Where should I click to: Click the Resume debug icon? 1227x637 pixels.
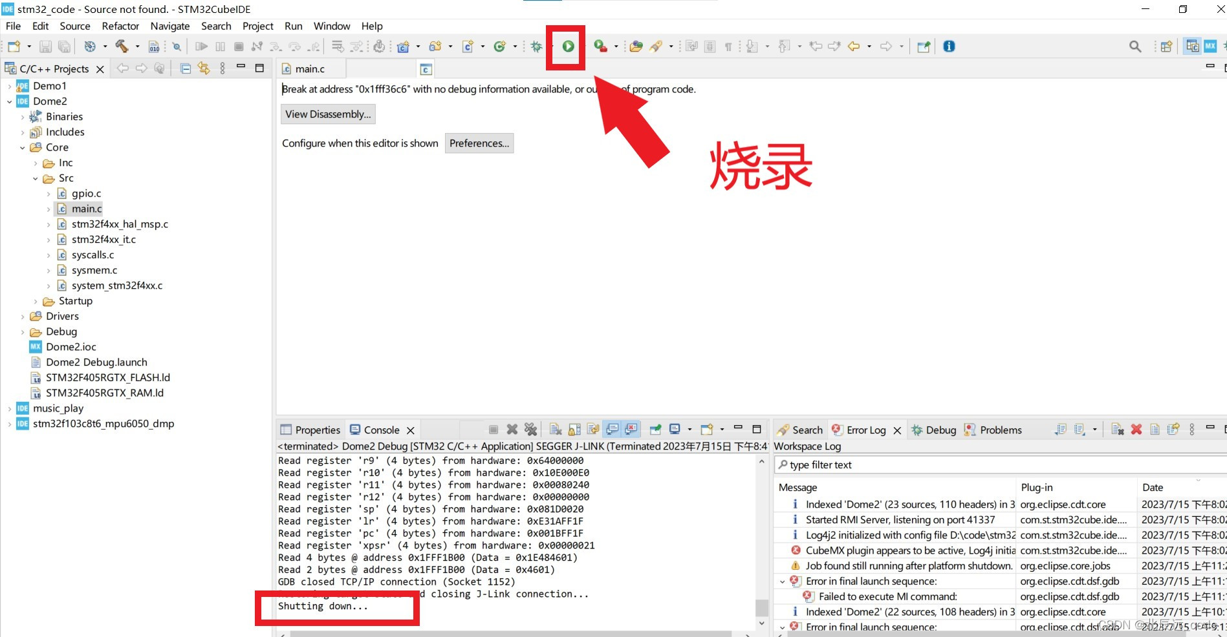point(202,47)
